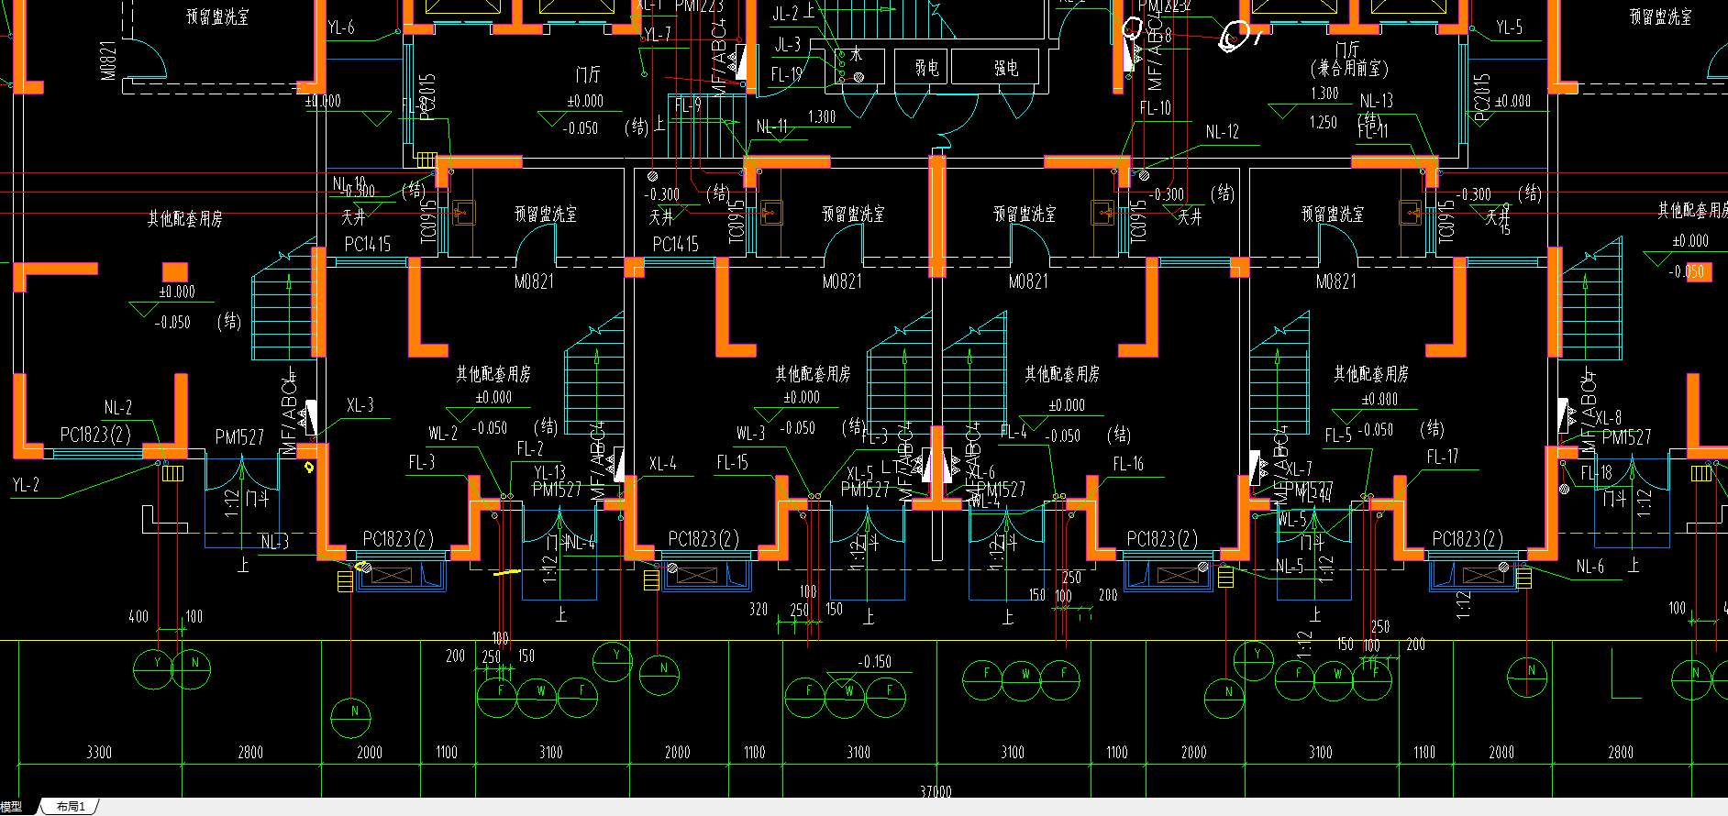Select the YL-5 pipe label
The image size is (1728, 816).
click(1509, 28)
